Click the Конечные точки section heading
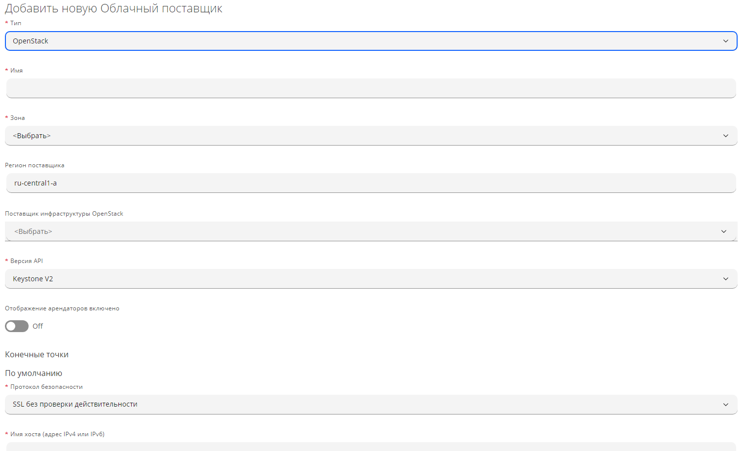Screen dimensions: 746x451 (37, 355)
